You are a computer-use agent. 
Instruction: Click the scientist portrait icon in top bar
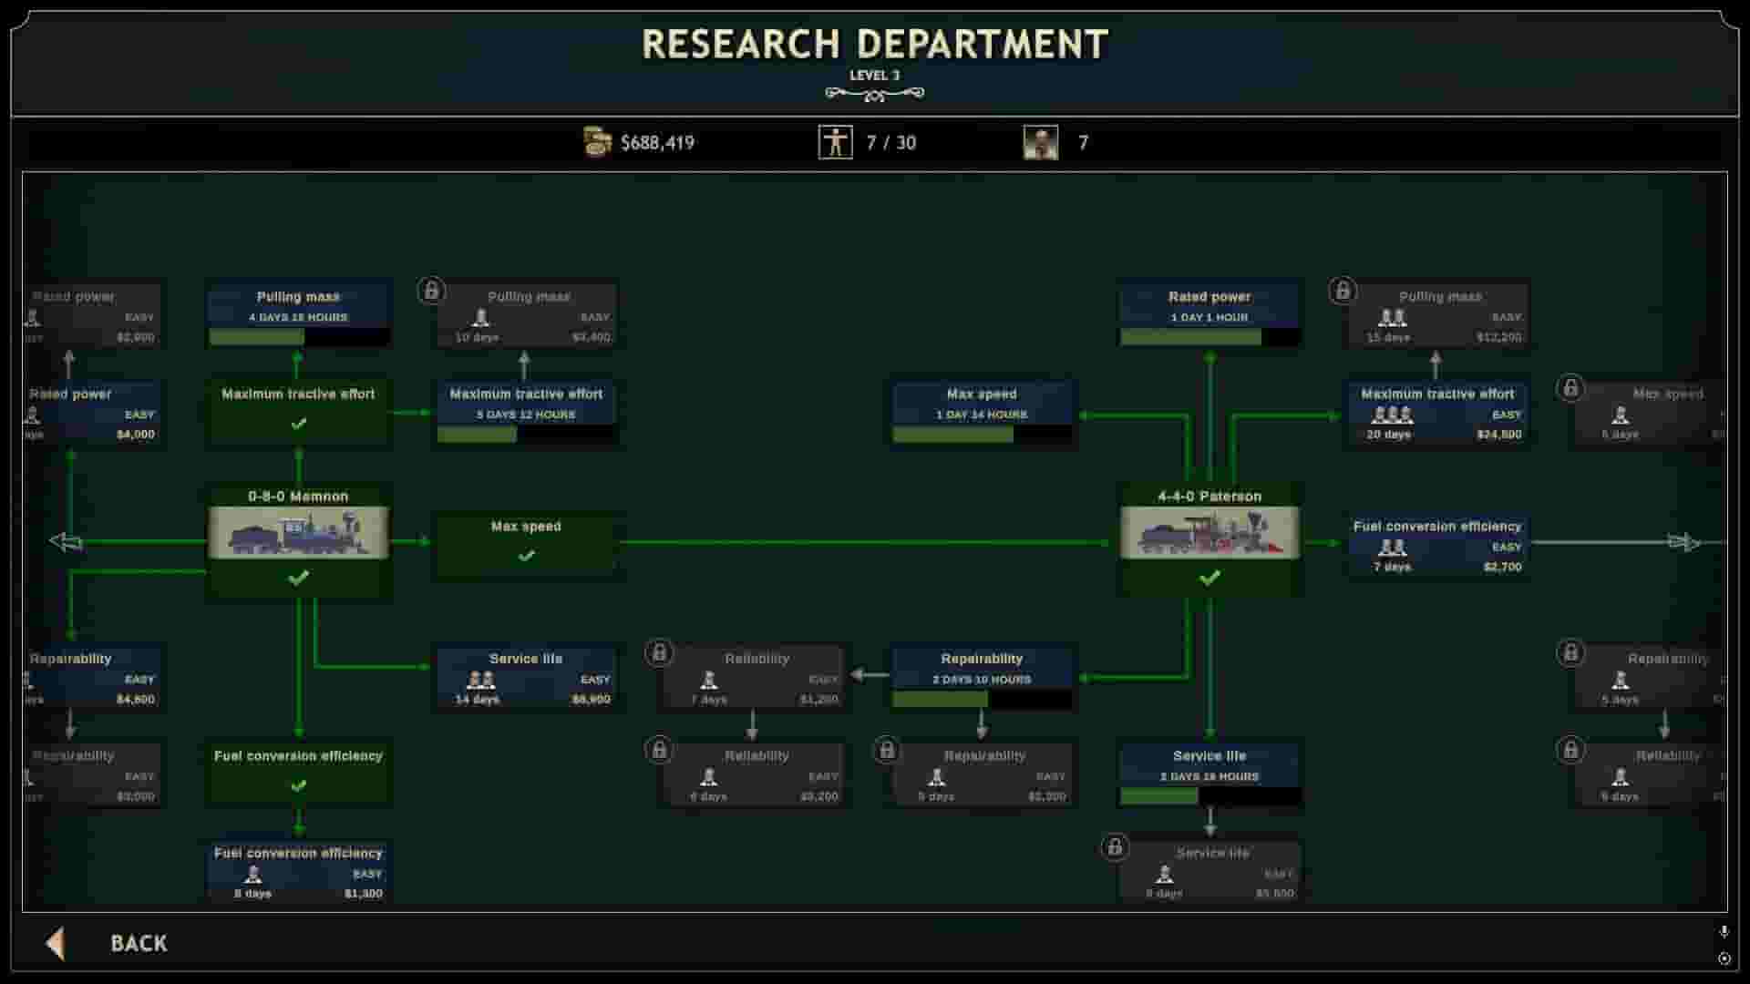(1041, 142)
